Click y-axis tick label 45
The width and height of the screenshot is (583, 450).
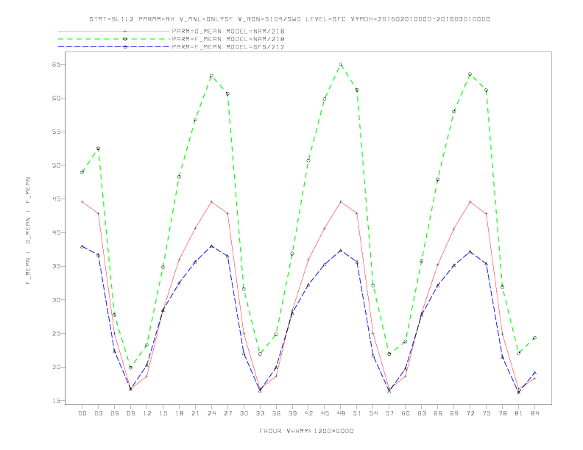click(57, 199)
